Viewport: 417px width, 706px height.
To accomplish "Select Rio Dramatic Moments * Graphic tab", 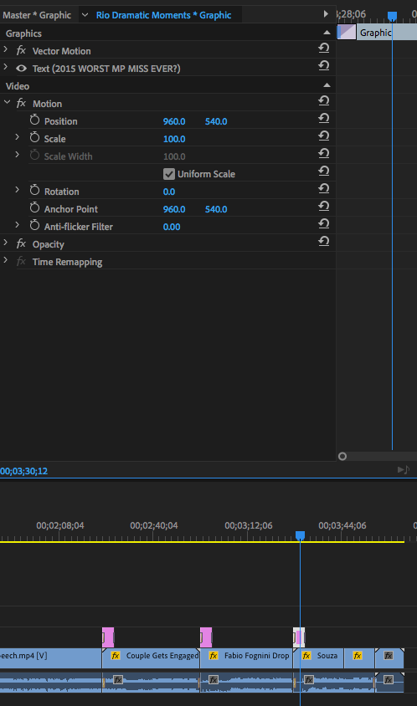I will point(163,15).
